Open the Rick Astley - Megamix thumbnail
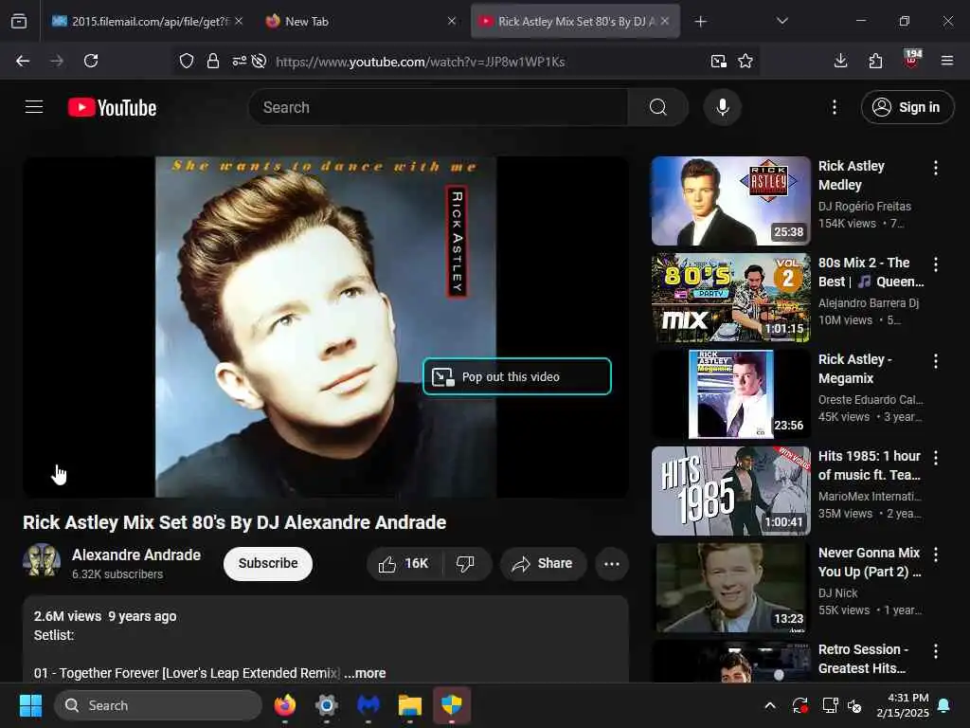This screenshot has height=728, width=970. pyautogui.click(x=730, y=394)
